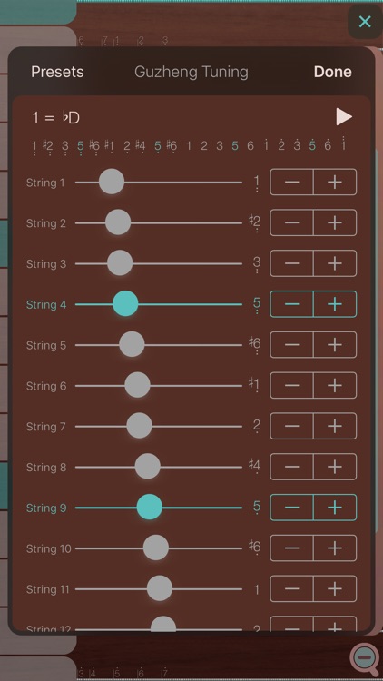383x681 pixels.
Task: Confirm tuning with Done
Action: coord(332,72)
